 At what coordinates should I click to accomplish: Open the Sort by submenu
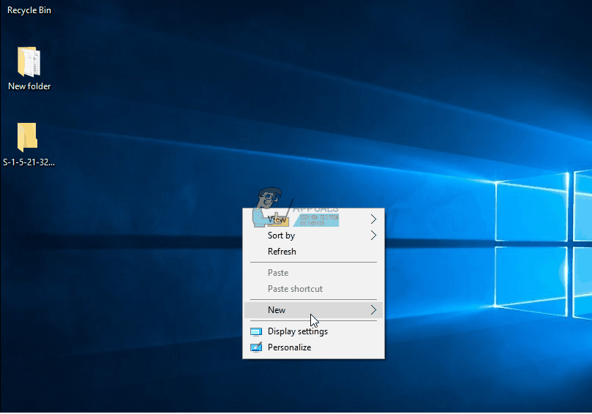click(313, 236)
